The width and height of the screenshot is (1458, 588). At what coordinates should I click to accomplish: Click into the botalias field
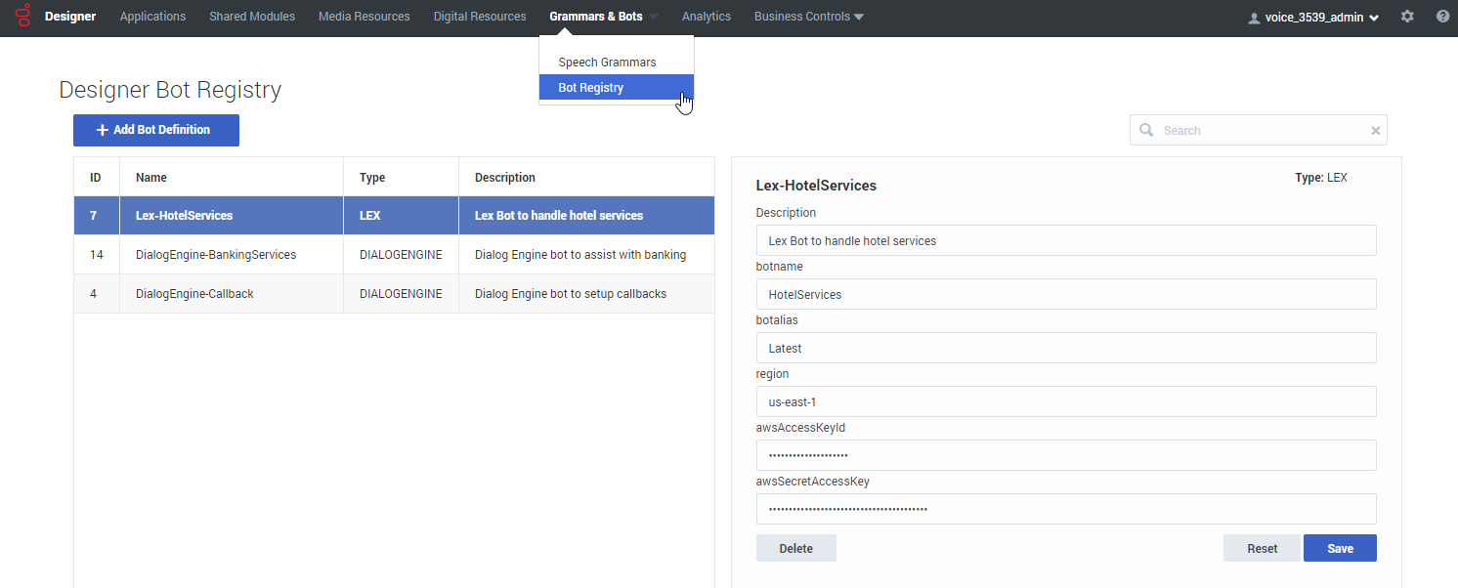pyautogui.click(x=1065, y=348)
